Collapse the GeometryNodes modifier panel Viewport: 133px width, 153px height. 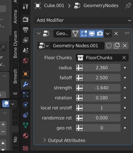[x=39, y=33]
